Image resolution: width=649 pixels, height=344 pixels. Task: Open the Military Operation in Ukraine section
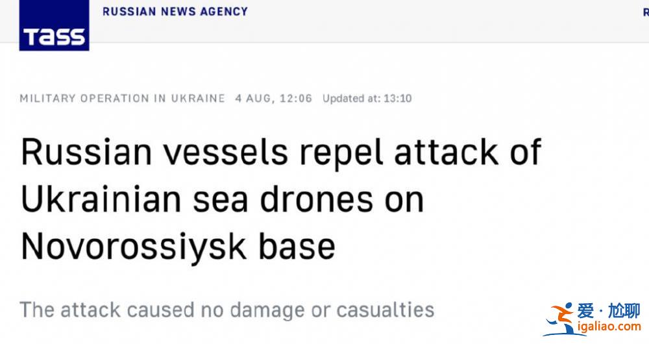point(123,99)
